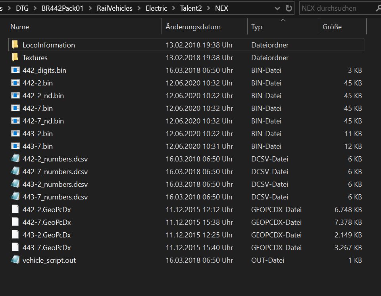Click the Textures folder icon
Viewport: 381px width, 296px height.
15,57
